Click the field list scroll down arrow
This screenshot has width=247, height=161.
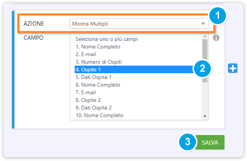coord(205,116)
